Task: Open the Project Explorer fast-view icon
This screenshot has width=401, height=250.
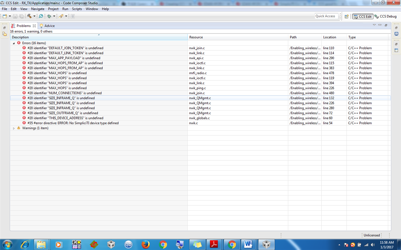Action: 5,34
